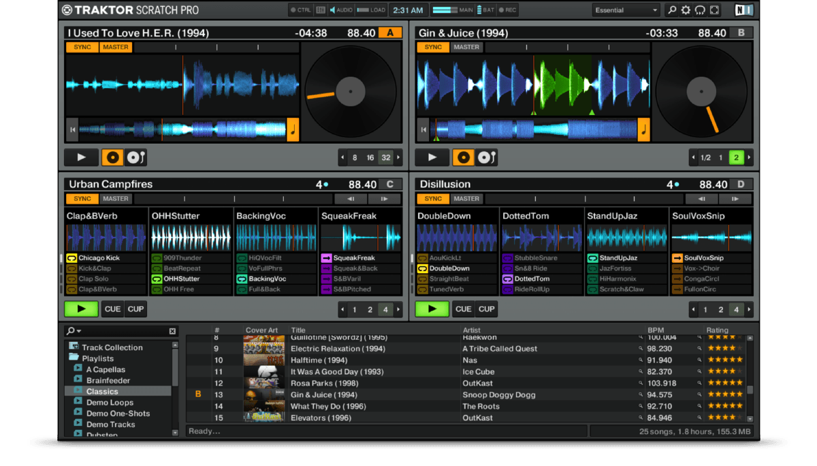
Task: Play Deck A
Action: pyautogui.click(x=82, y=157)
